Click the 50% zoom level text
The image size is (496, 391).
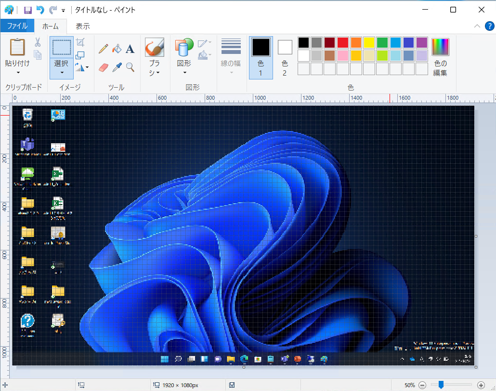pyautogui.click(x=409, y=385)
